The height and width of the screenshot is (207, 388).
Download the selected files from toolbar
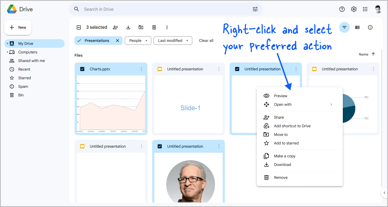pos(128,27)
